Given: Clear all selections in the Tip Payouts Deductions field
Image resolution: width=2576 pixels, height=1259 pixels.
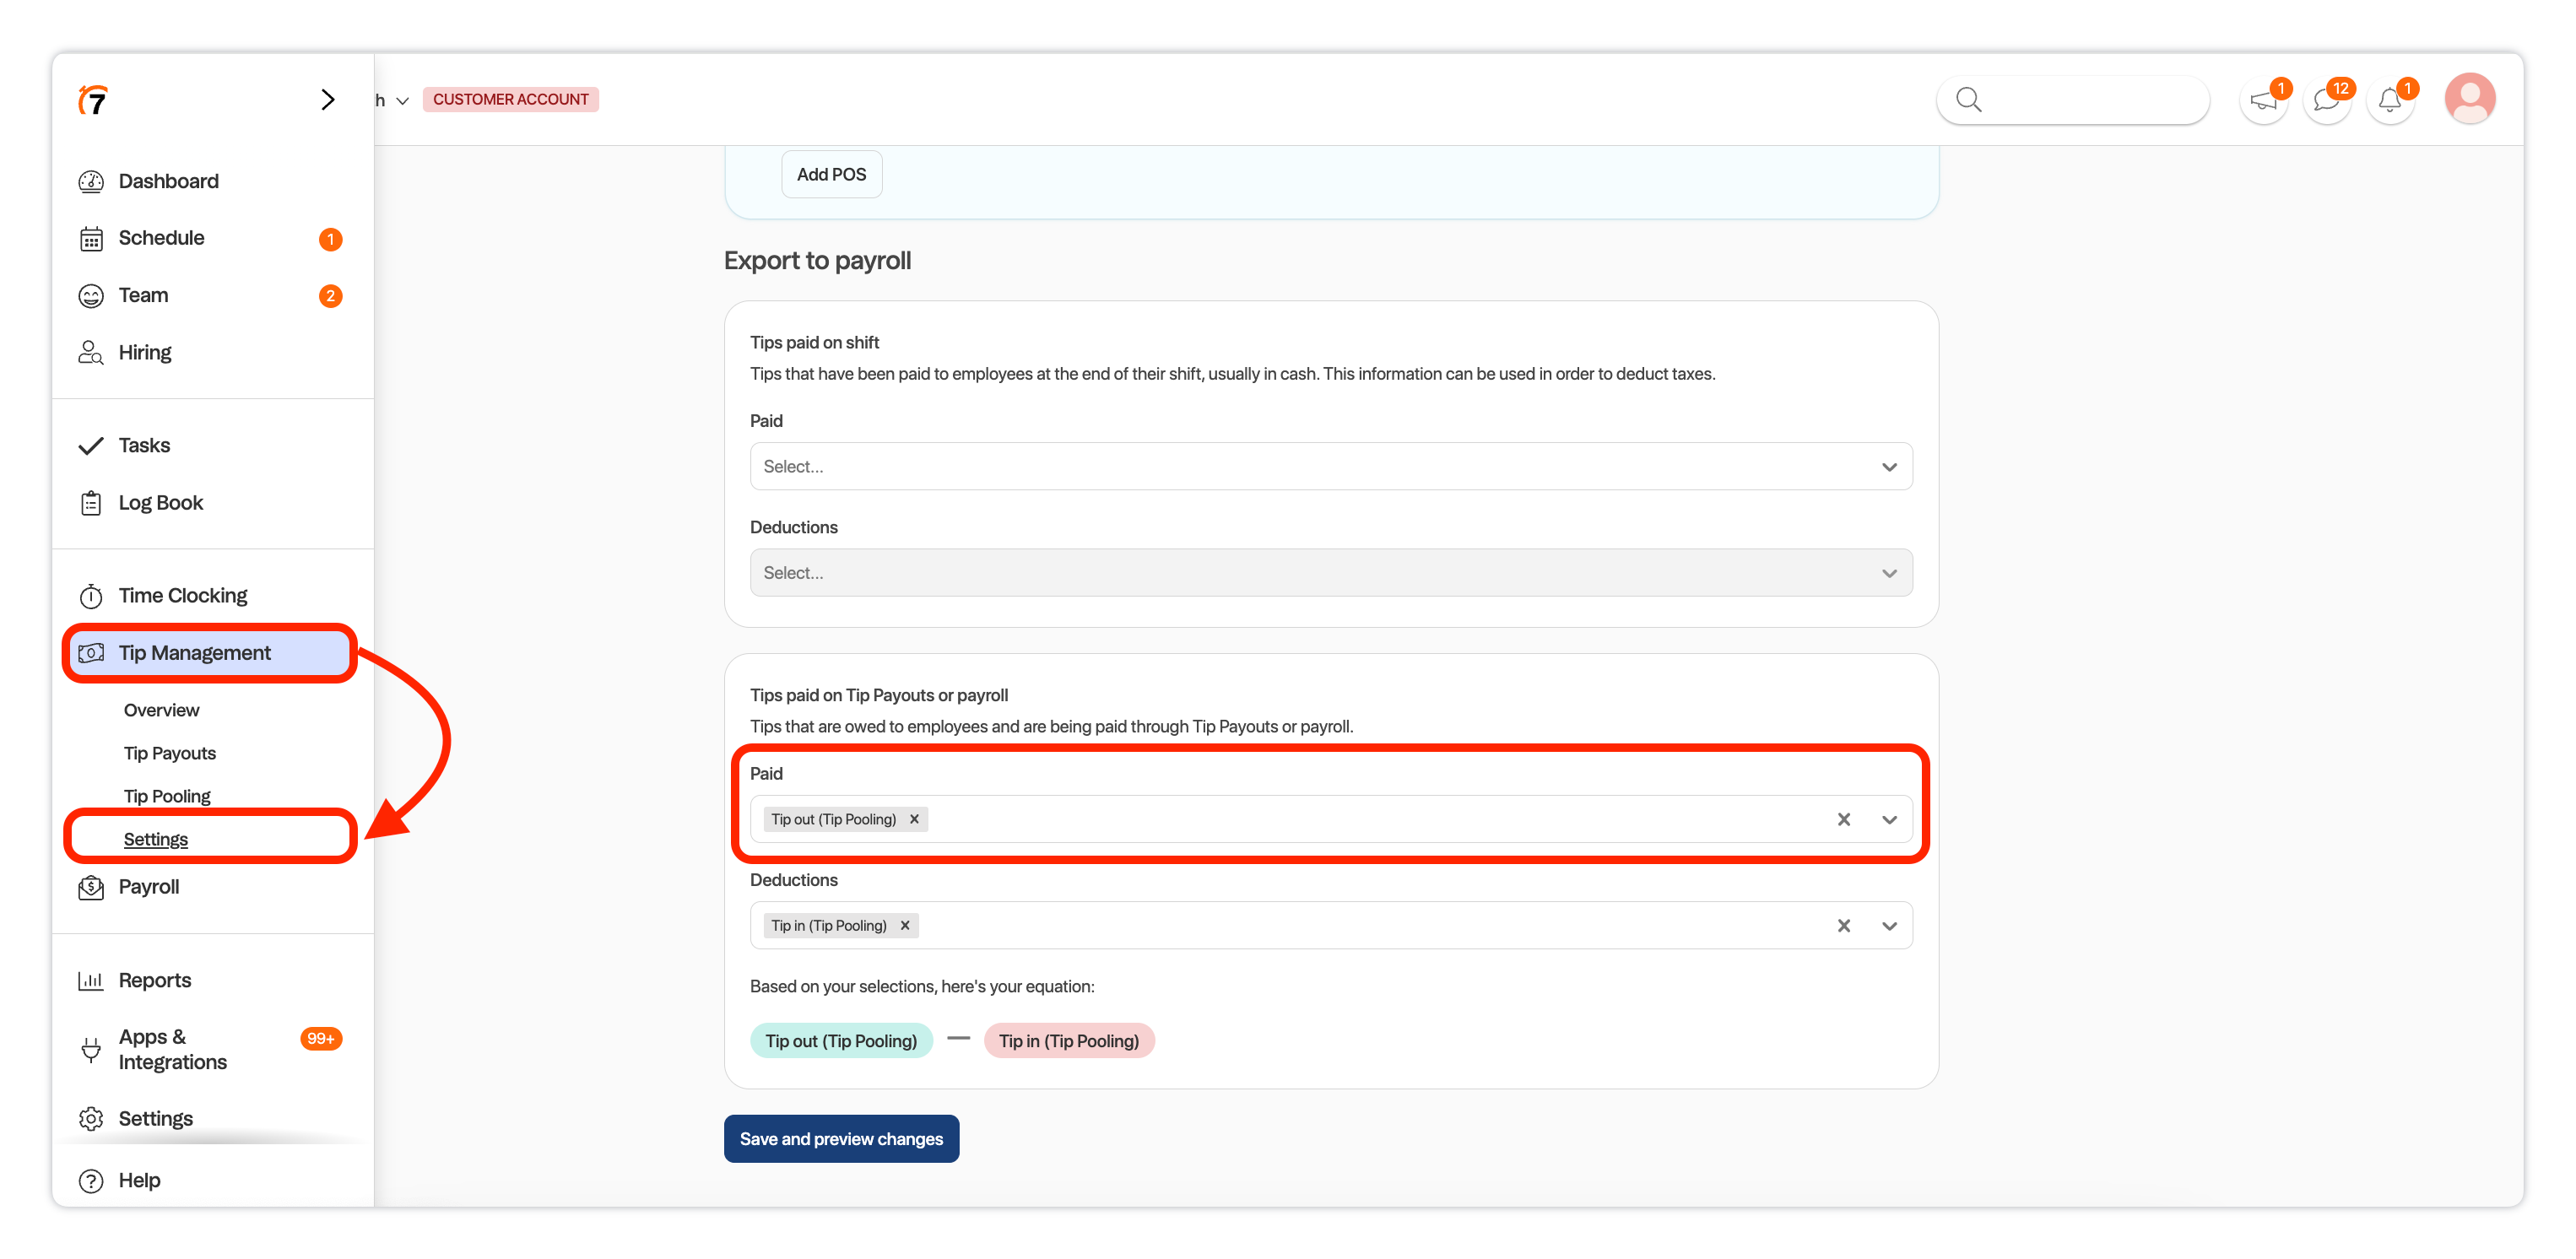Looking at the screenshot, I should (x=1843, y=925).
